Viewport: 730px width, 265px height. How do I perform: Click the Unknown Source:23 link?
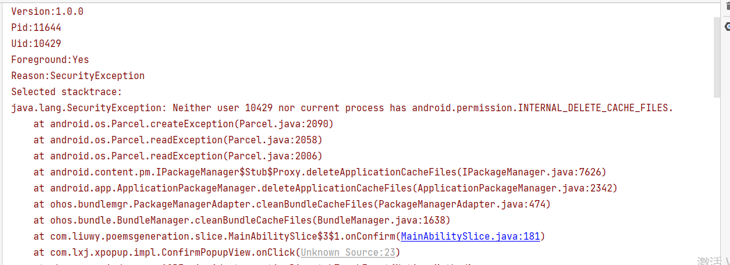click(348, 253)
